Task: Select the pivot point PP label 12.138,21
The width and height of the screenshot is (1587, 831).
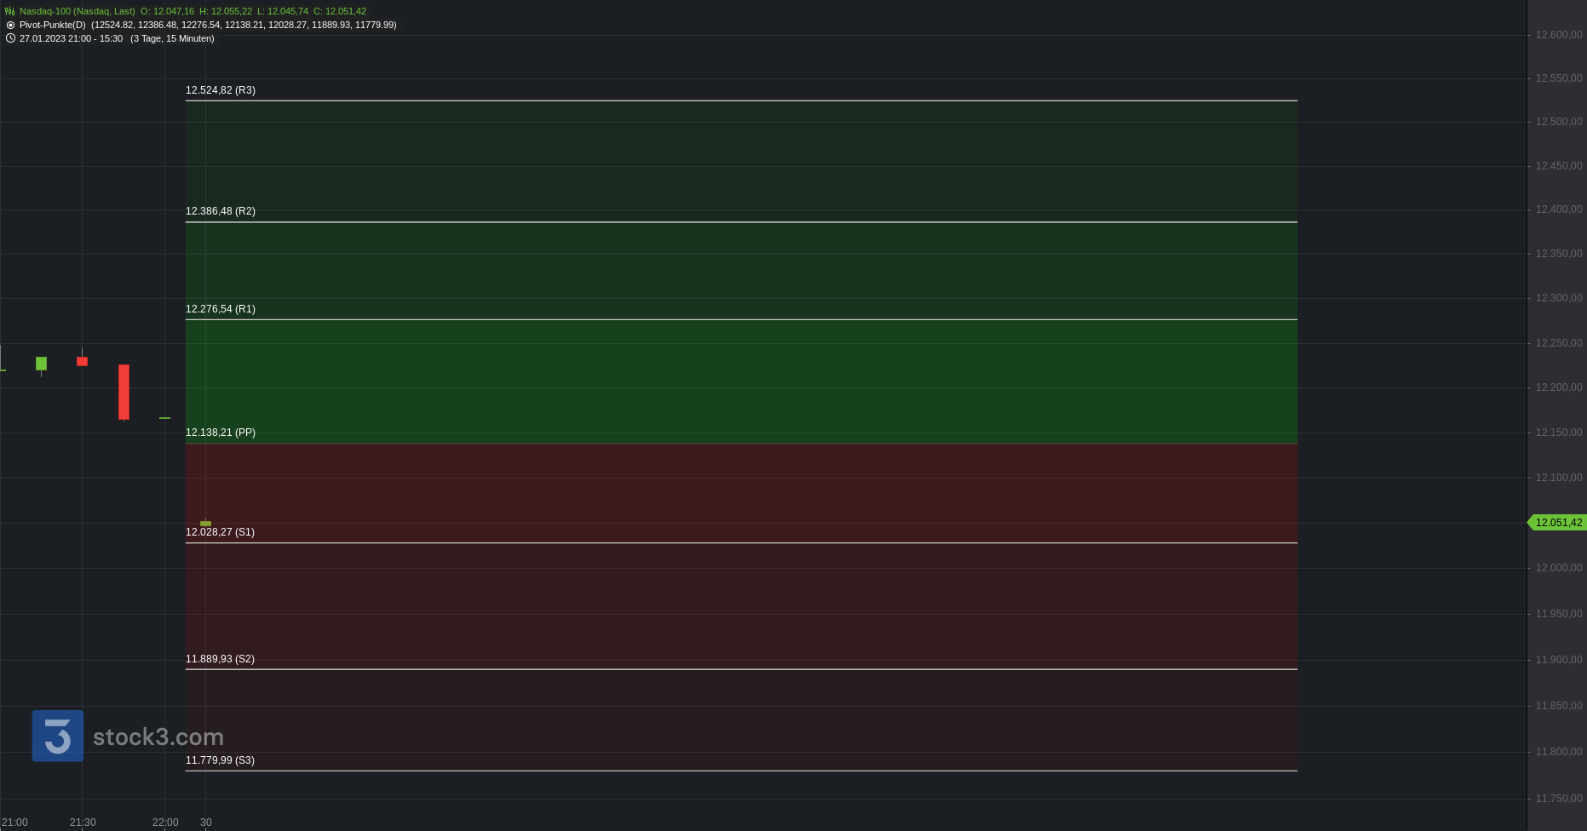Action: (221, 433)
